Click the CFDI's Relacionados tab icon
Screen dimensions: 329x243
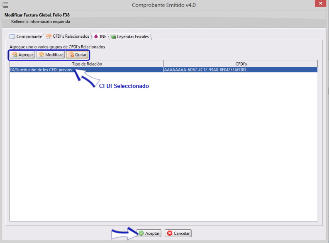tap(49, 36)
